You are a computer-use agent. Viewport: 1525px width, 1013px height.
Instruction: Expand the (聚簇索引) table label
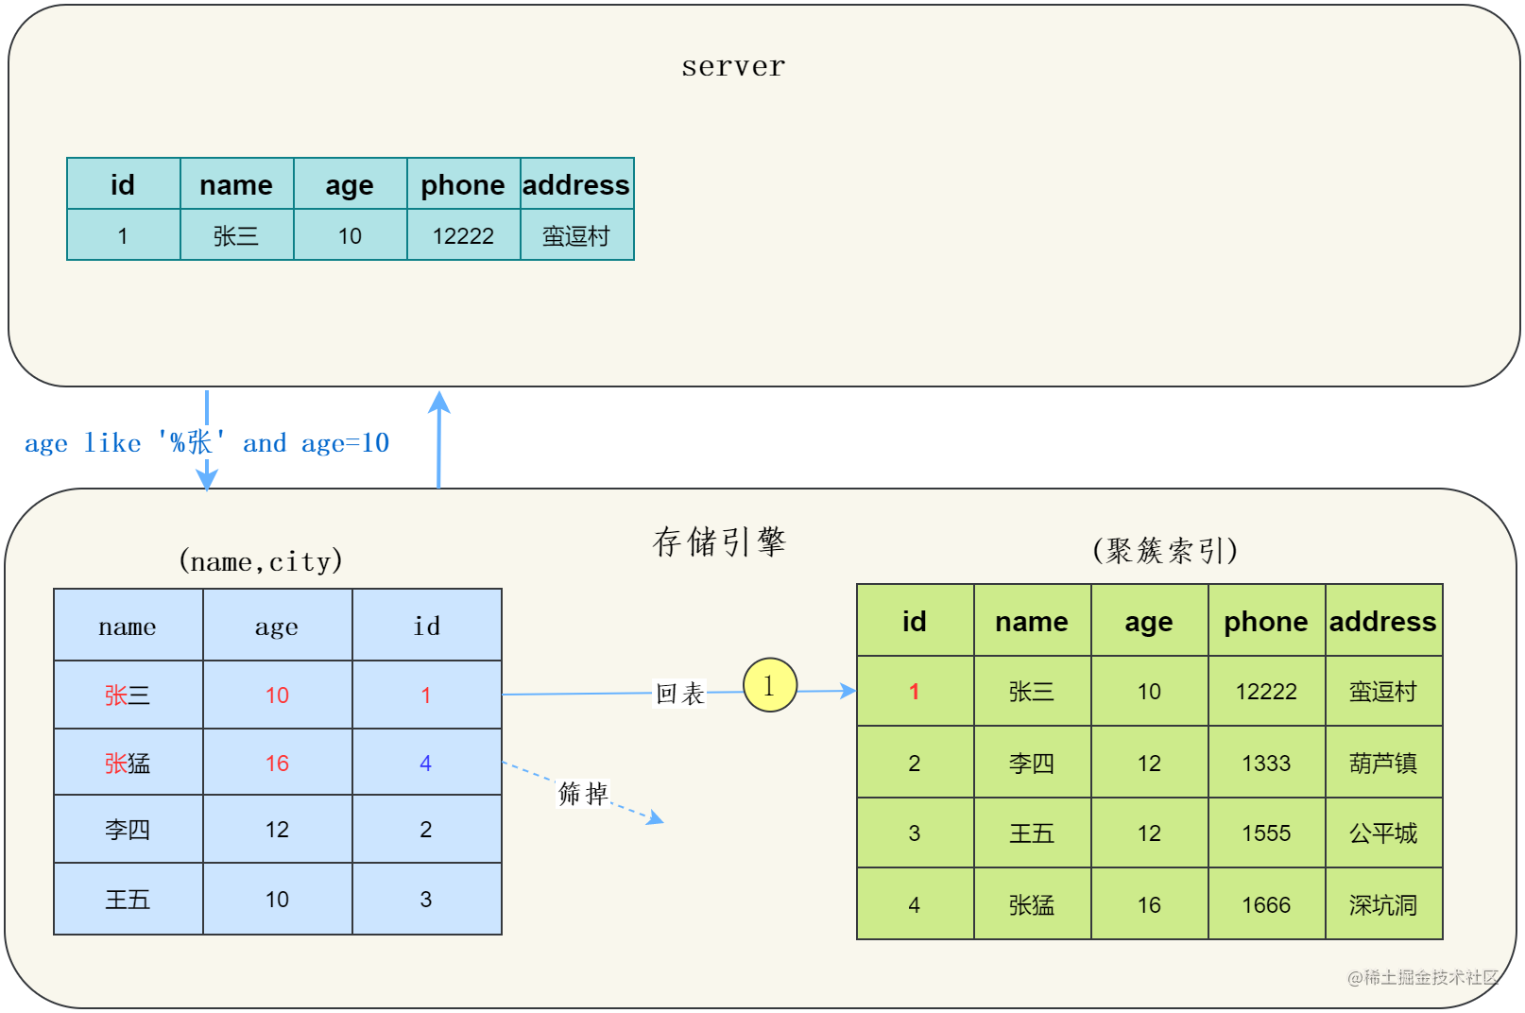pos(1164,550)
